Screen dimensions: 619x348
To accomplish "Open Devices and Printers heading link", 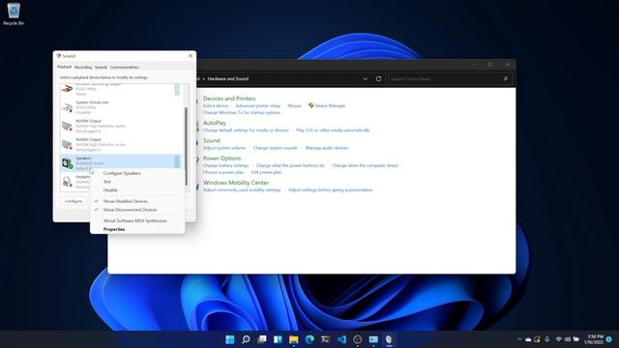I will point(229,99).
